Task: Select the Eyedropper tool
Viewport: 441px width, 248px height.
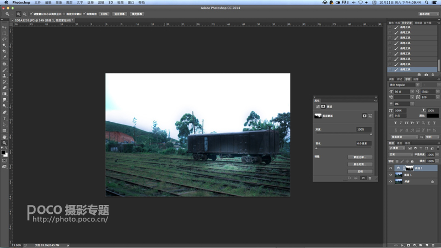Action: click(4, 57)
